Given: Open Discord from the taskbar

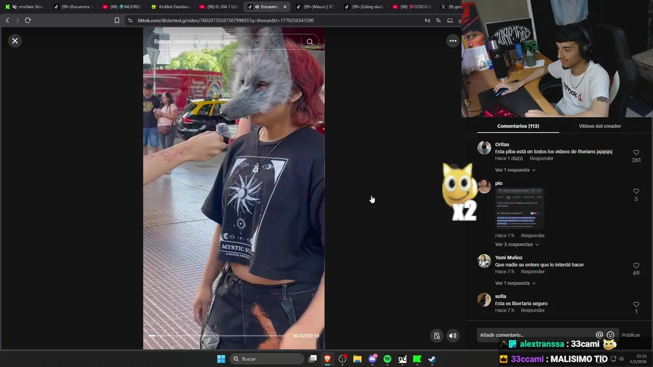Looking at the screenshot, I should pyautogui.click(x=372, y=359).
